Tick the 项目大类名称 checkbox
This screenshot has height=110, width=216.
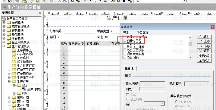tap(125, 54)
